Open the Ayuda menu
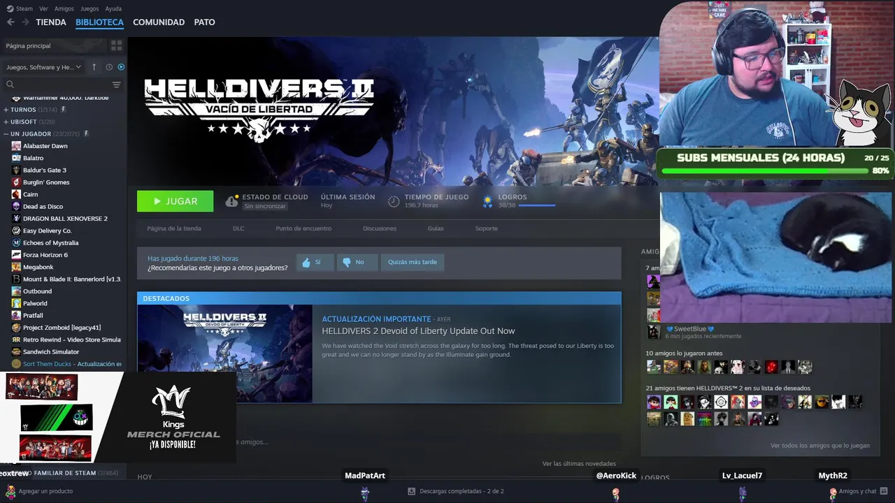 click(113, 9)
